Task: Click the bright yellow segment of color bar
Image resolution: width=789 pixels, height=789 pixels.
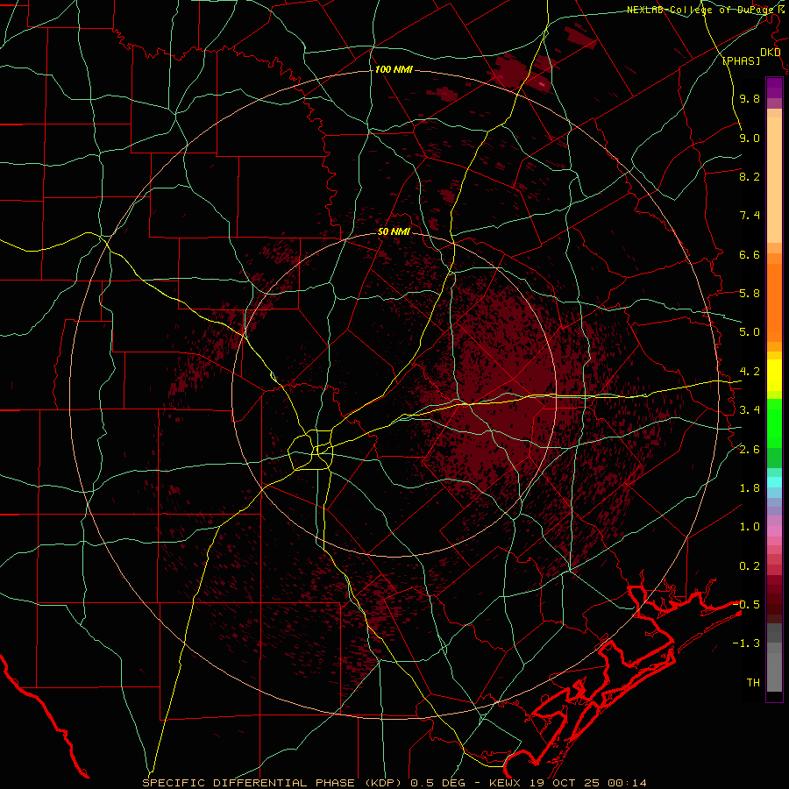Action: coord(774,375)
